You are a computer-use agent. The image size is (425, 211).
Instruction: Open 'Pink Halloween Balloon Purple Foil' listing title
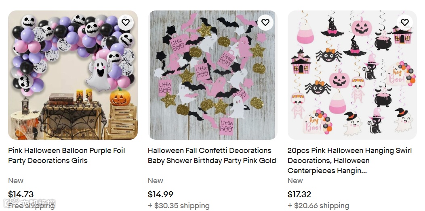[67, 155]
